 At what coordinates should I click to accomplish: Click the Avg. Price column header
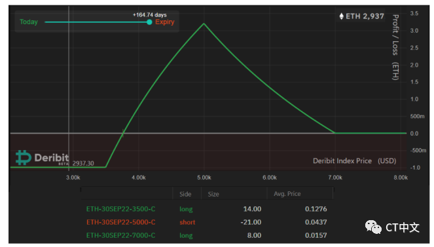click(287, 194)
